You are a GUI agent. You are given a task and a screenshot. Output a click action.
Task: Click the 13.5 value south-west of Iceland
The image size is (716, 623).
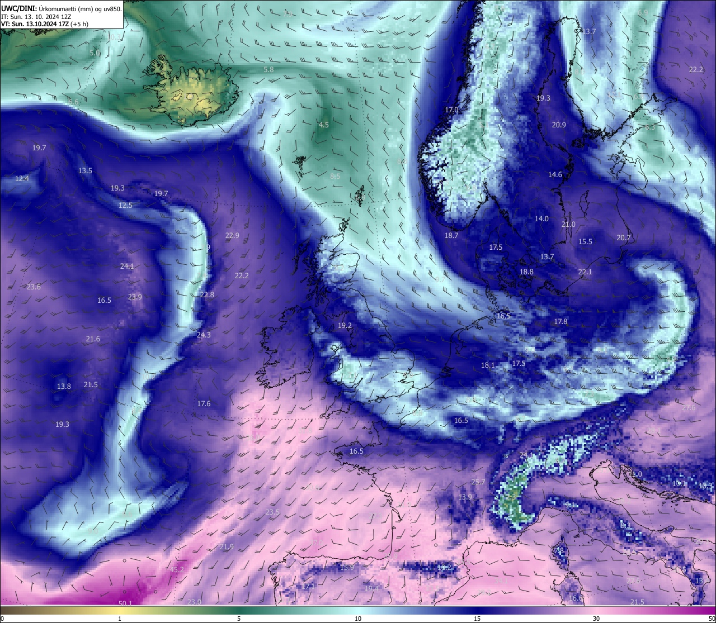(x=85, y=170)
